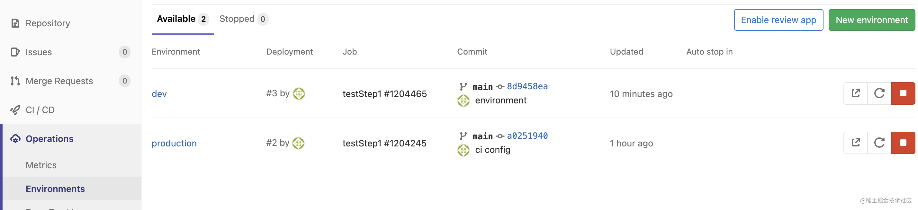Open commit 8d9458ea
The height and width of the screenshot is (210, 918).
pyautogui.click(x=527, y=86)
